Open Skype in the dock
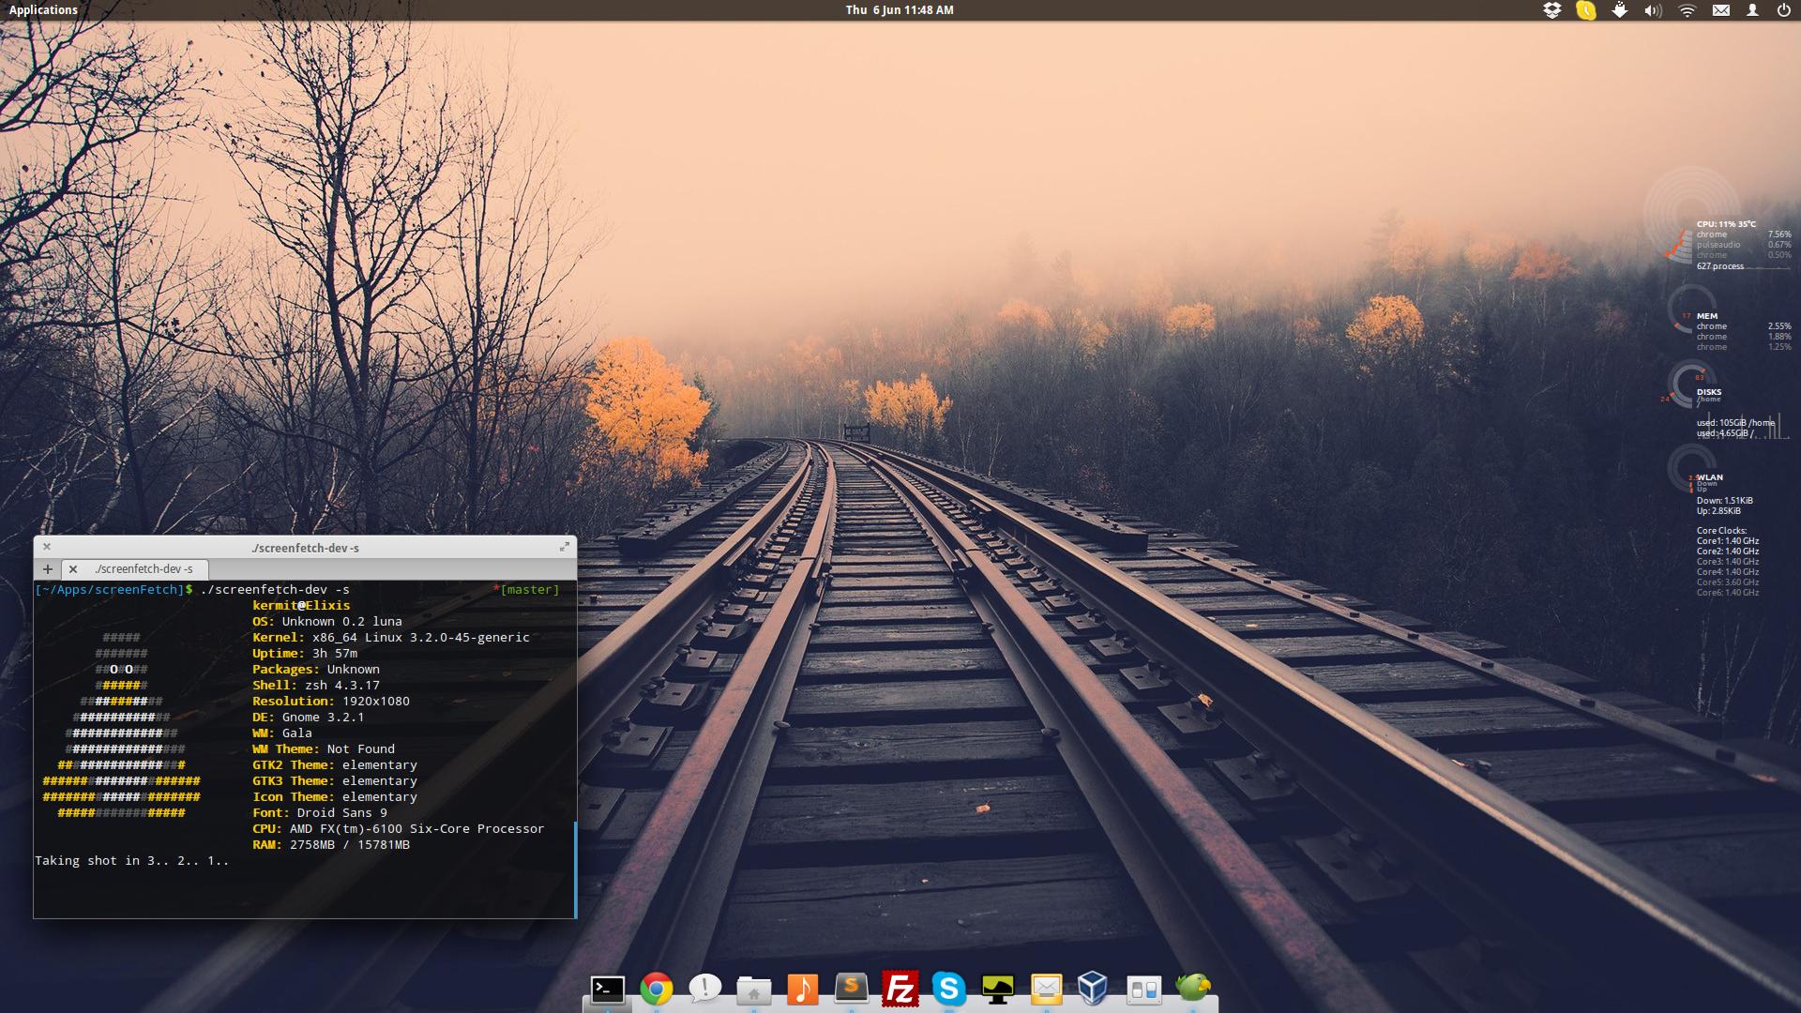The image size is (1801, 1013). (948, 989)
